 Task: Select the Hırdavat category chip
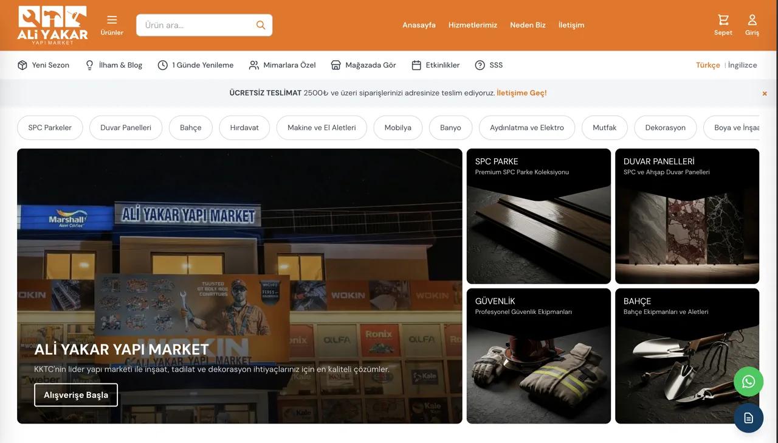244,128
